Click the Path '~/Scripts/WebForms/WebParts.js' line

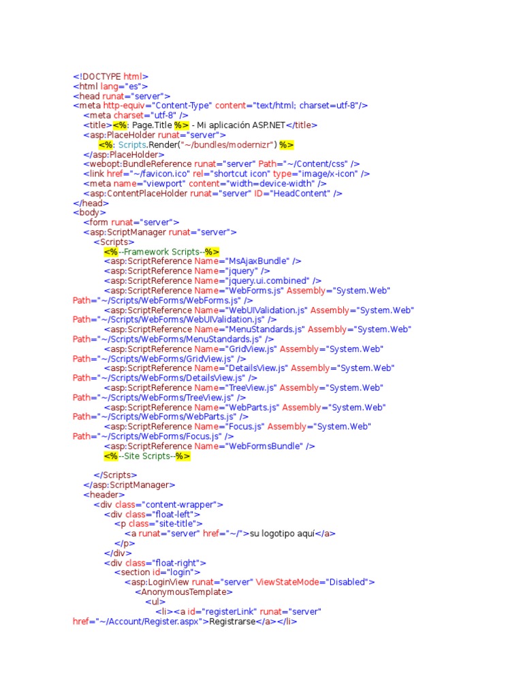click(161, 417)
